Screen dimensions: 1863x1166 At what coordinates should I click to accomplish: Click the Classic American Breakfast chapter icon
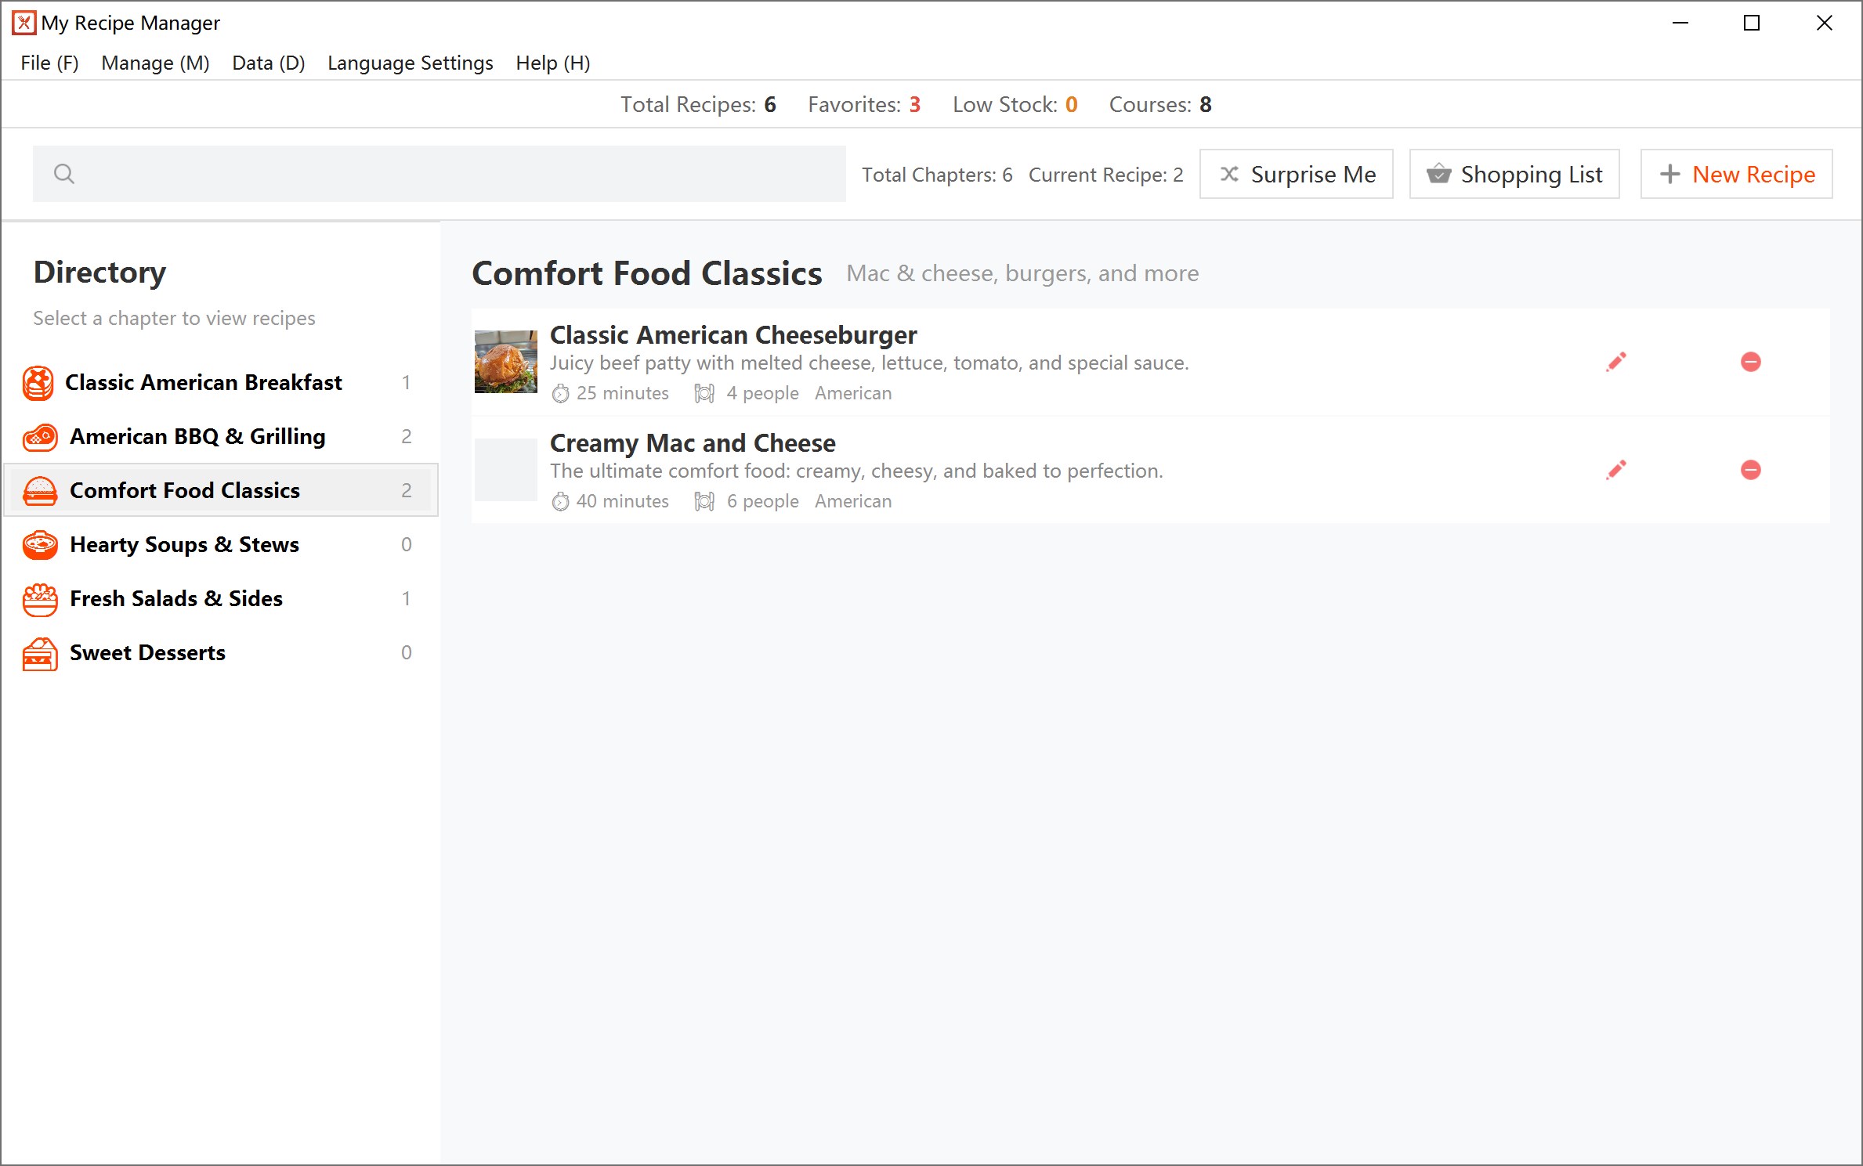[38, 383]
